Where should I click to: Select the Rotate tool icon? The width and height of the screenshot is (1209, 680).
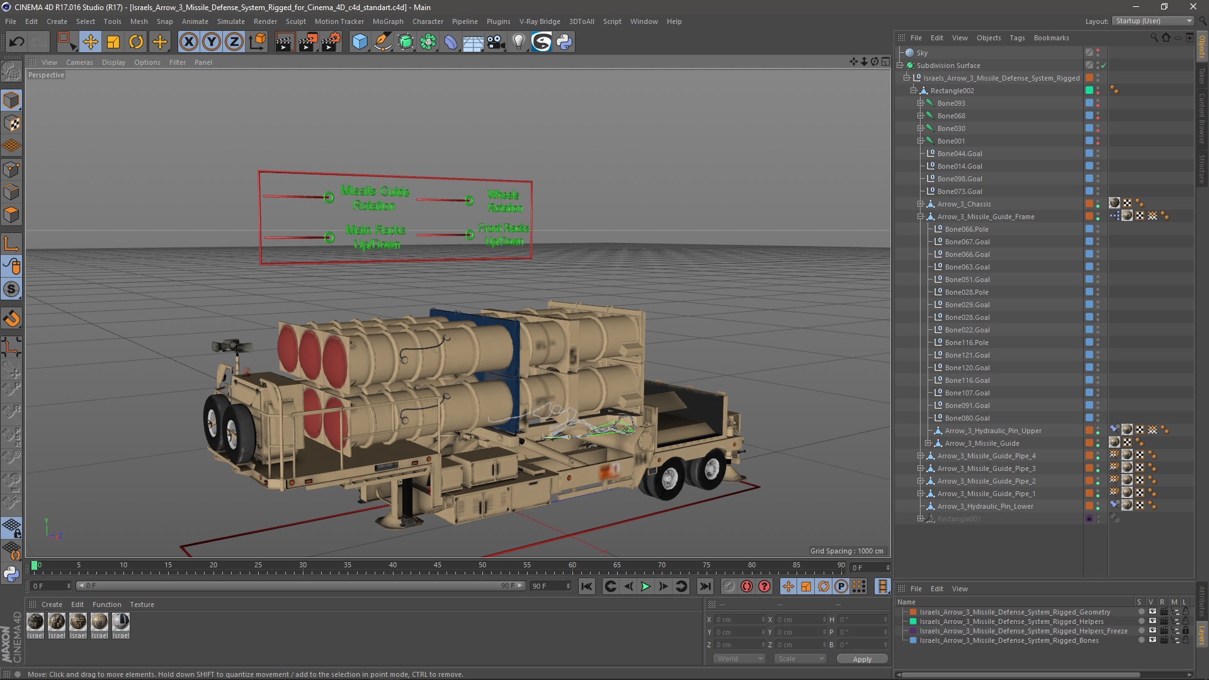point(136,42)
